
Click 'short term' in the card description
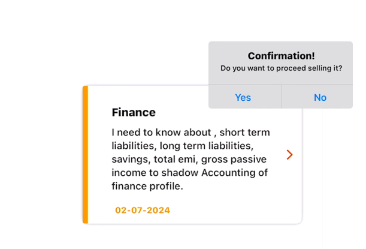pyautogui.click(x=244, y=133)
